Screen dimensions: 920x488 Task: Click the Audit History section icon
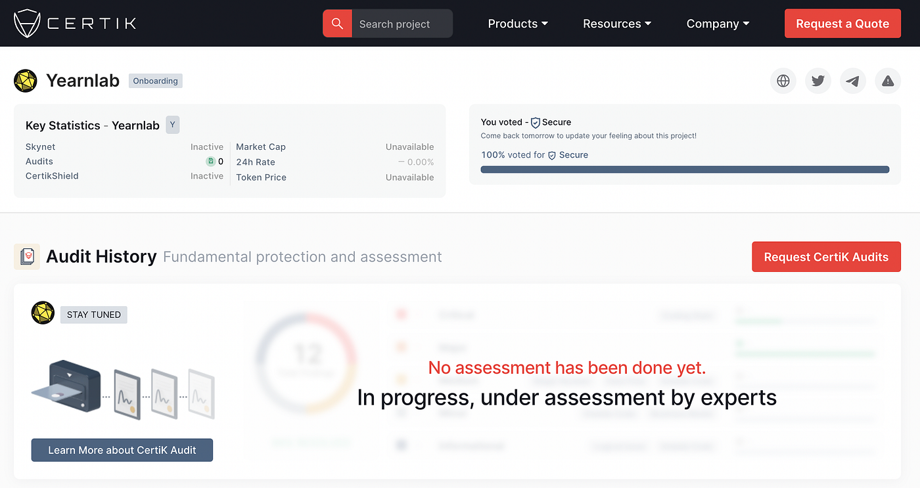pyautogui.click(x=27, y=256)
